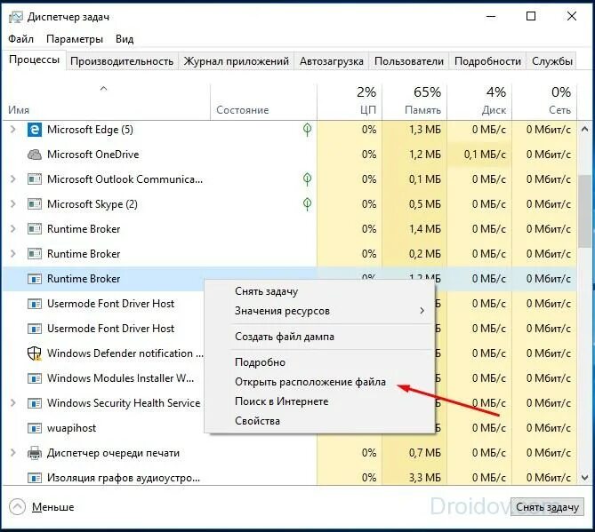Click the print spooler printer icon

point(35,453)
